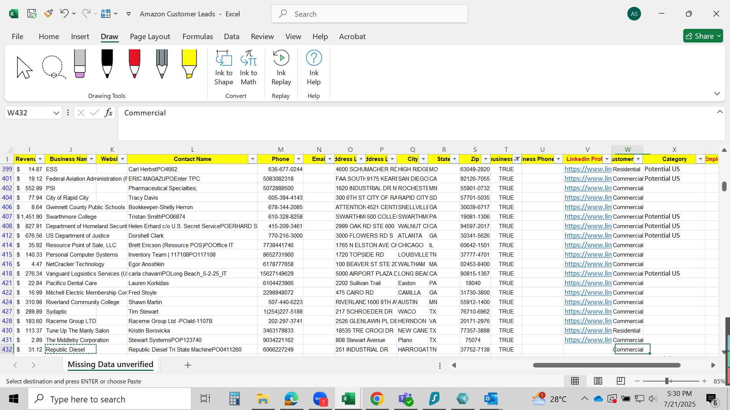
Task: Click Ink to Math
Action: click(x=249, y=68)
